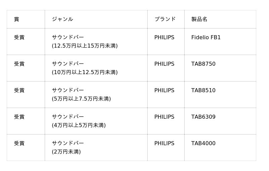
Task: Select the Fidelio FB1 product name
Action: 206,38
